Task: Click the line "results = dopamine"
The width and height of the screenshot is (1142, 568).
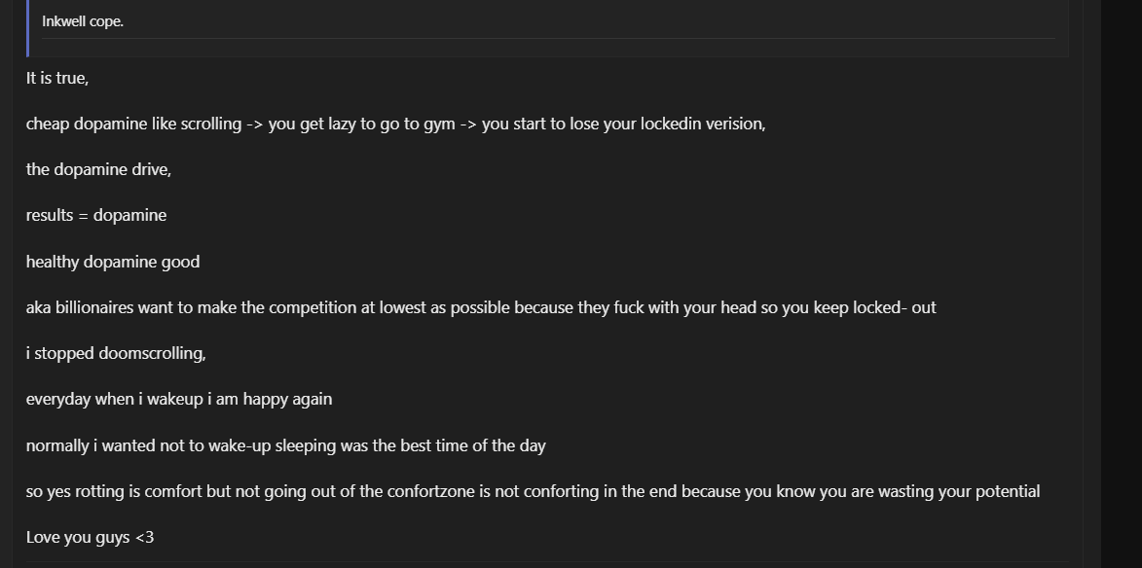Action: tap(96, 215)
